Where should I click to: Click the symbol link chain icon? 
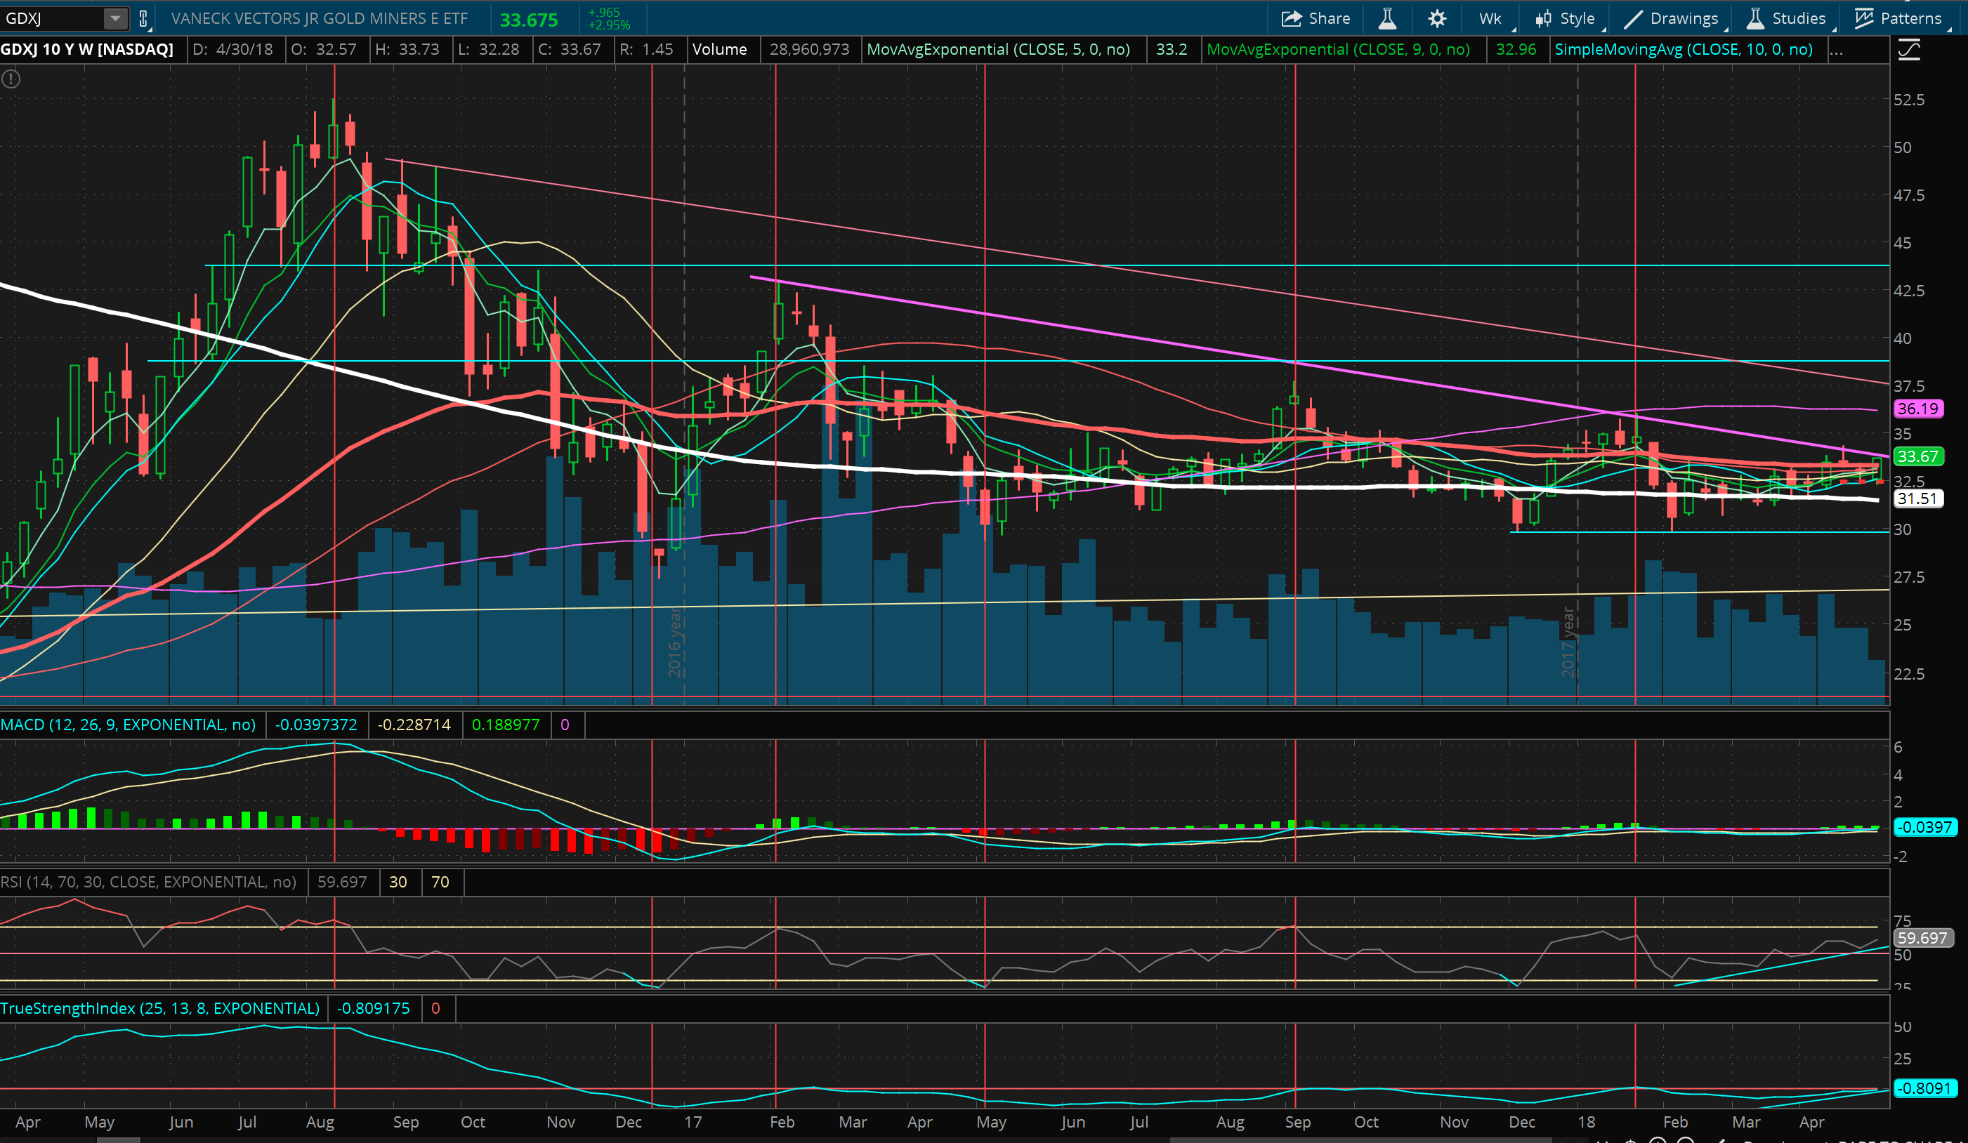[143, 18]
